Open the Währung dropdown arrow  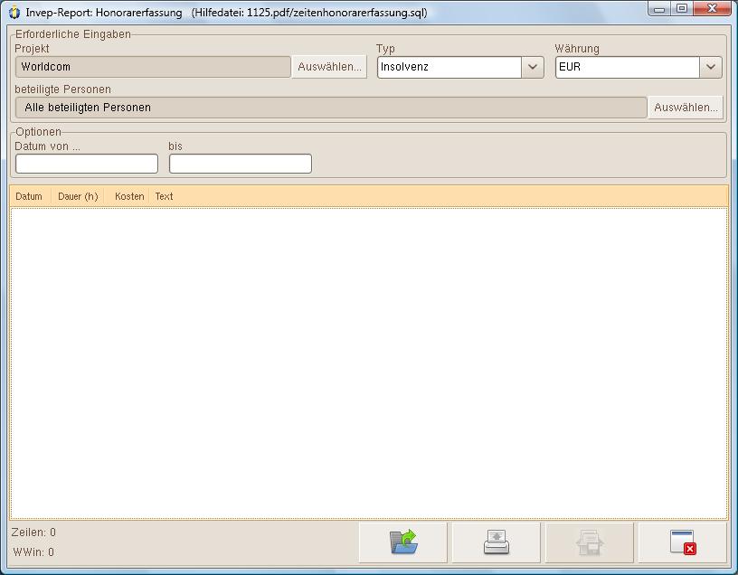[711, 67]
